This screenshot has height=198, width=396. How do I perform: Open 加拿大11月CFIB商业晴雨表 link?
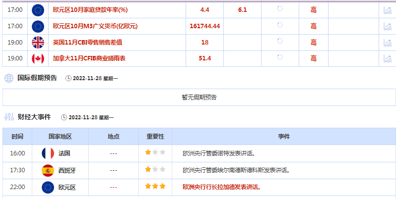click(x=89, y=59)
